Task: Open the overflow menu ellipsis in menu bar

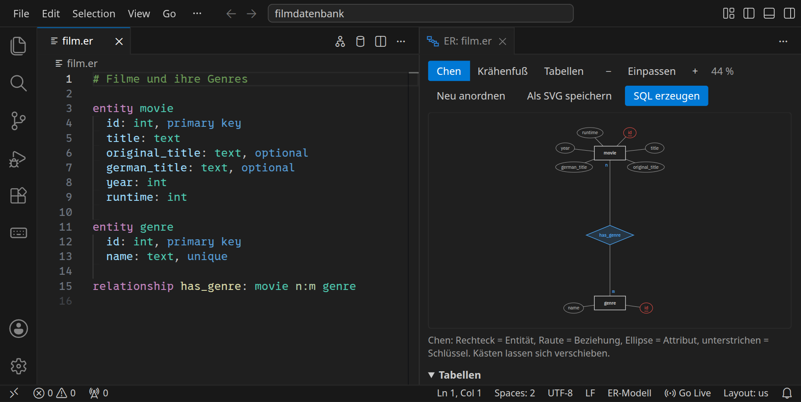Action: 197,14
